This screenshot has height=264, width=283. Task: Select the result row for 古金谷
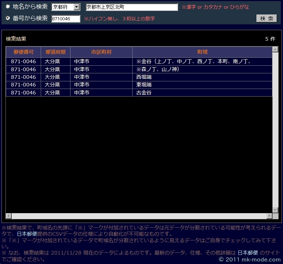139,93
